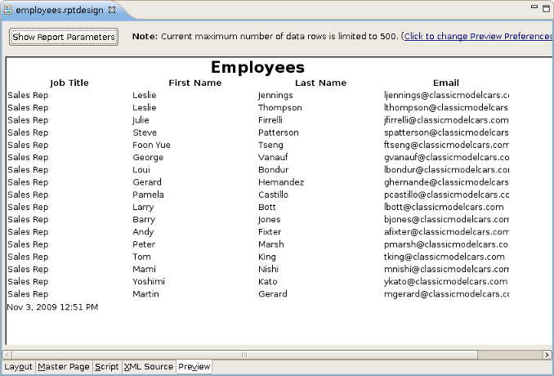This screenshot has height=376, width=554.
Task: Click the Nov 3, 2009 12:51 PM timestamp
Action: coord(52,307)
